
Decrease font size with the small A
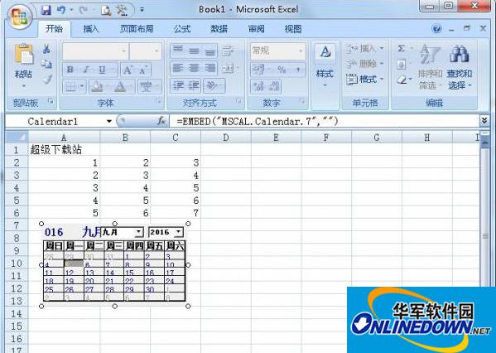click(143, 70)
